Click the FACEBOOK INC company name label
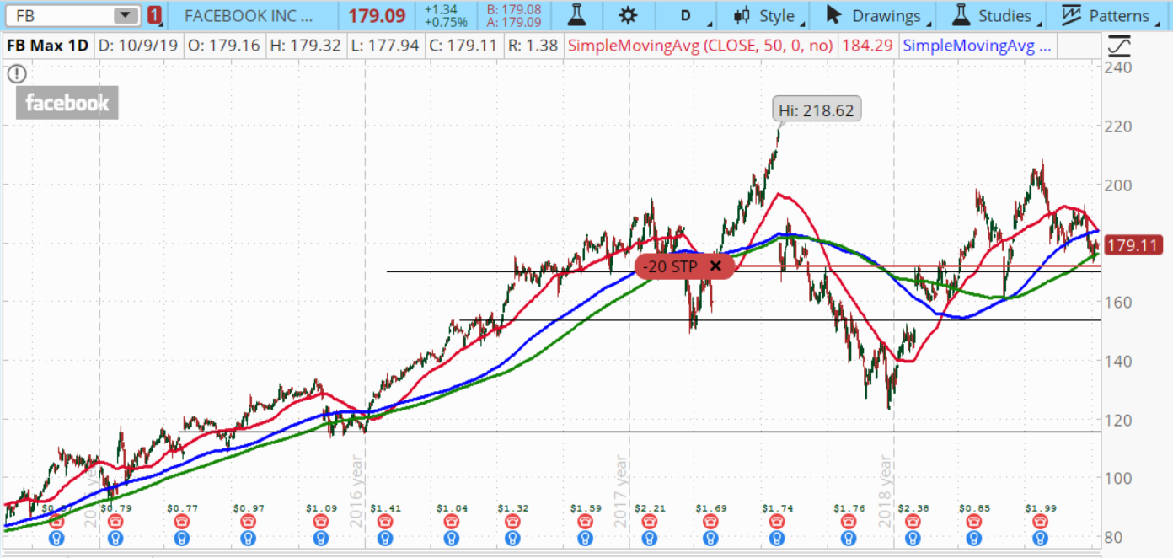The width and height of the screenshot is (1173, 558). tap(249, 15)
